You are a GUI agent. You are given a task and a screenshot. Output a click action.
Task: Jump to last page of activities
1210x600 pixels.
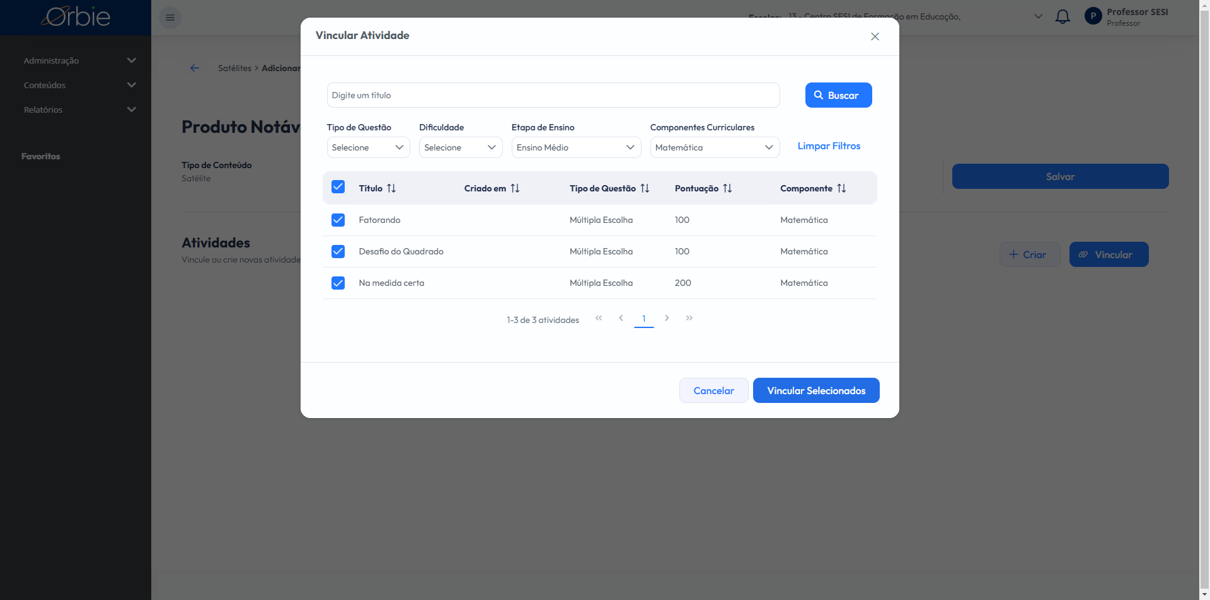pos(689,318)
